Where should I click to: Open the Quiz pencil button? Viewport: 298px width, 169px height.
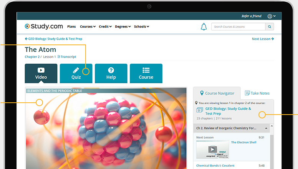pos(76,73)
